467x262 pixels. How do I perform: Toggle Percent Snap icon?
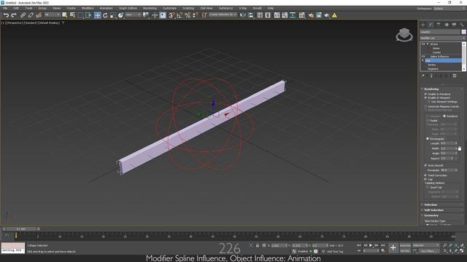(188, 15)
